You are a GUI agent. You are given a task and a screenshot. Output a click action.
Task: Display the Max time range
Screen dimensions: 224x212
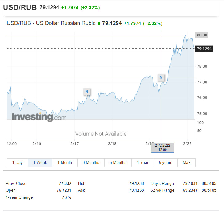pyautogui.click(x=186, y=162)
